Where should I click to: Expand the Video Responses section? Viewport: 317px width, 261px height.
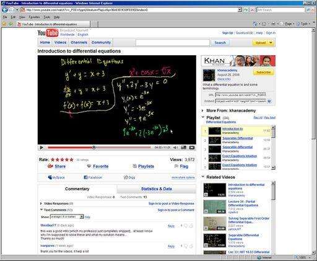(41, 203)
